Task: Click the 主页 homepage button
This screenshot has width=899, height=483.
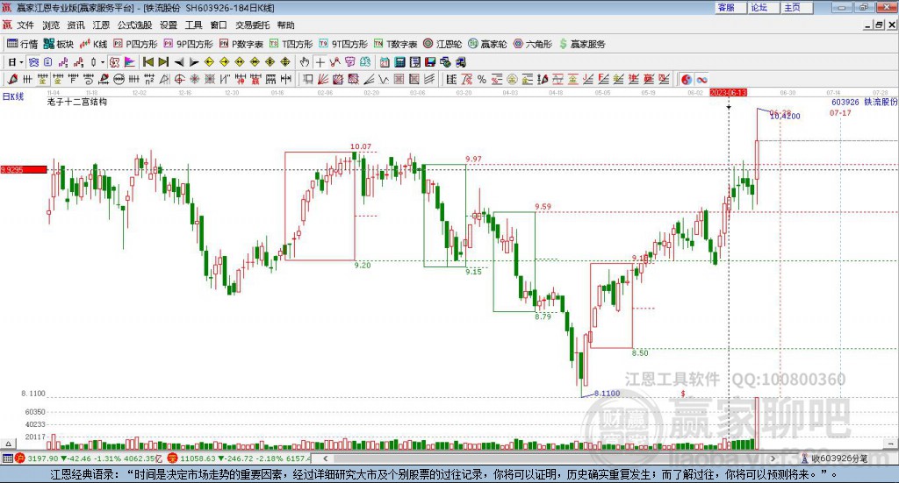Action: tap(796, 7)
